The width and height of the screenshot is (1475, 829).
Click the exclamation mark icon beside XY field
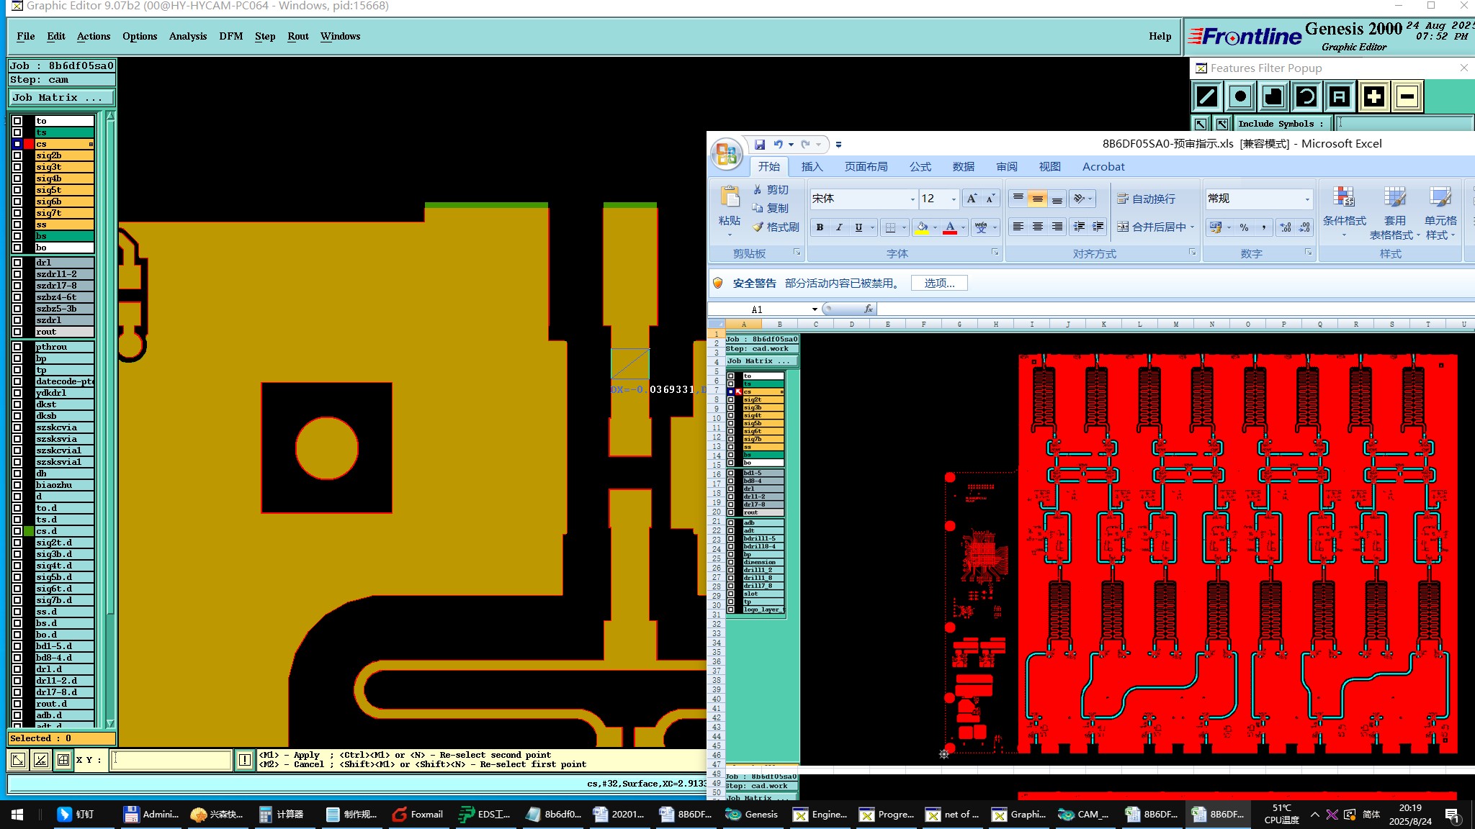click(x=245, y=760)
